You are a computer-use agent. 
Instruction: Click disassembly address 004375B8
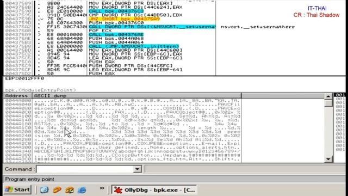pos(18,46)
